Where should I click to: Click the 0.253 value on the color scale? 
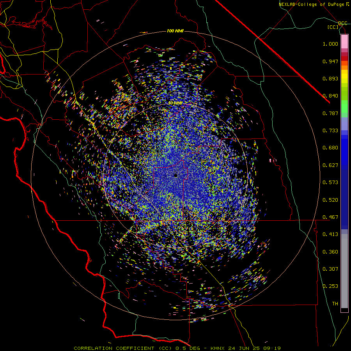point(330,286)
